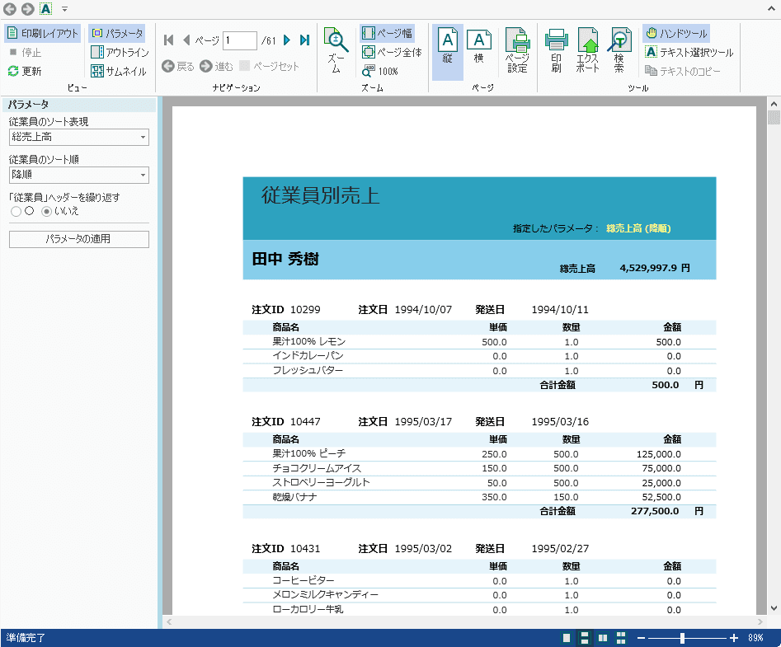Open 従業員のソート表現 dropdown showing 総売上高
This screenshot has height=647, width=781.
tap(79, 137)
